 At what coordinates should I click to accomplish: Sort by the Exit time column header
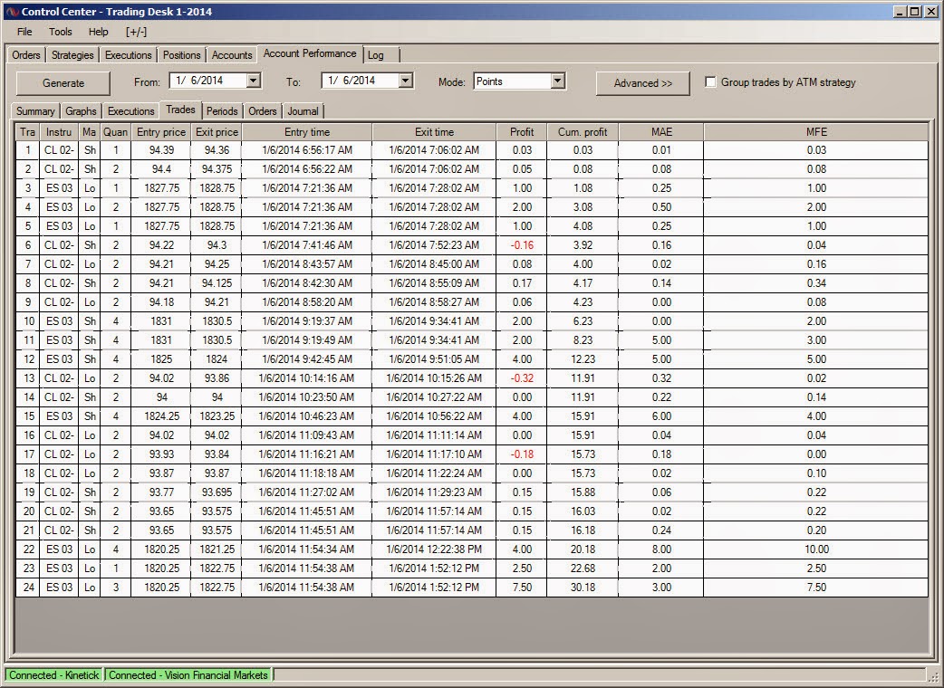pyautogui.click(x=434, y=132)
